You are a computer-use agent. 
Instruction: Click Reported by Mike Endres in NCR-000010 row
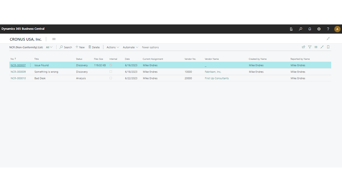coord(298,78)
